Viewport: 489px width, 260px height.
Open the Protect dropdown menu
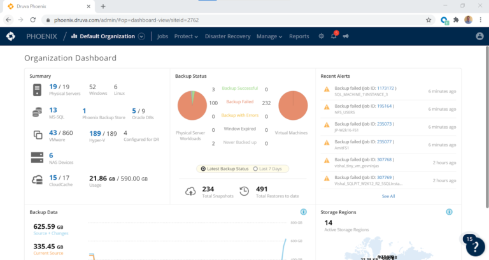tap(186, 36)
